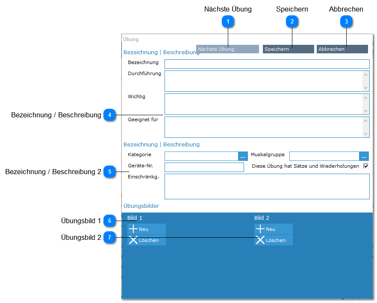
Task: Delete Bild 2 with Löschen
Action: point(274,240)
